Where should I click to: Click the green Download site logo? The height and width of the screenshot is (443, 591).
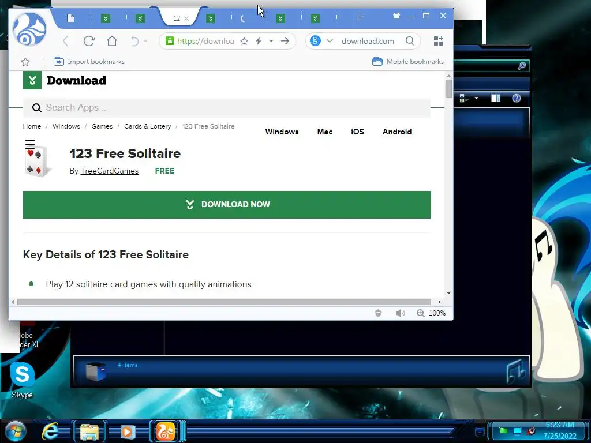click(x=32, y=80)
